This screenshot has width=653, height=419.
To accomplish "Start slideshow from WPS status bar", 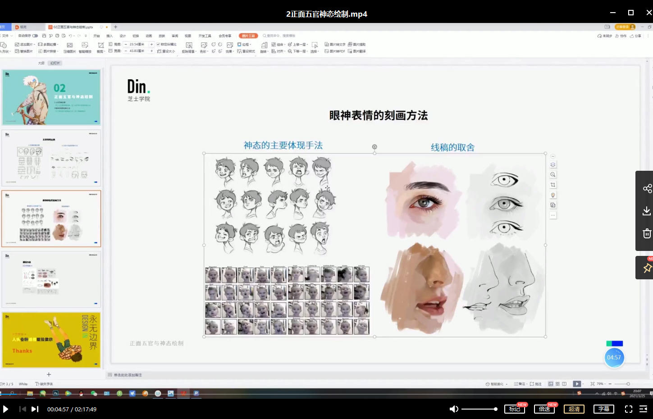I will [x=576, y=384].
